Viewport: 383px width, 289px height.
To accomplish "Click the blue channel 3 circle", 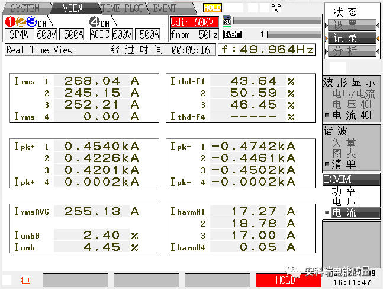I will click(32, 22).
